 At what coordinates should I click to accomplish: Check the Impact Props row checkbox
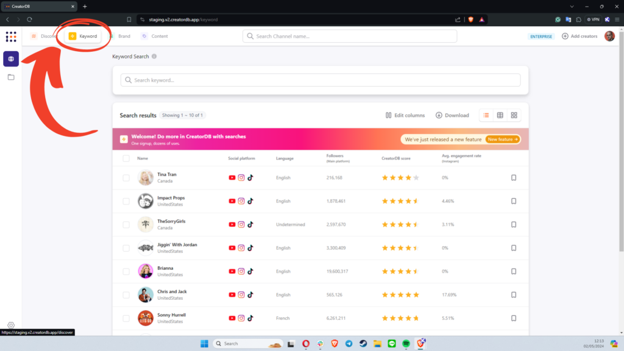point(126,201)
